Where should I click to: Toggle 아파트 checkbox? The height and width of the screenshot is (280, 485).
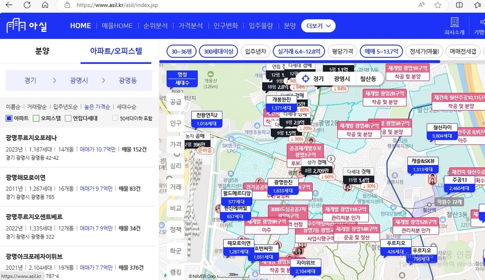[9, 118]
